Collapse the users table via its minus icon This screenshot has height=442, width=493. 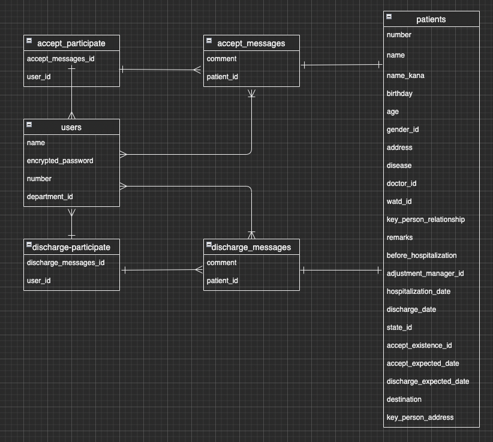tap(29, 125)
